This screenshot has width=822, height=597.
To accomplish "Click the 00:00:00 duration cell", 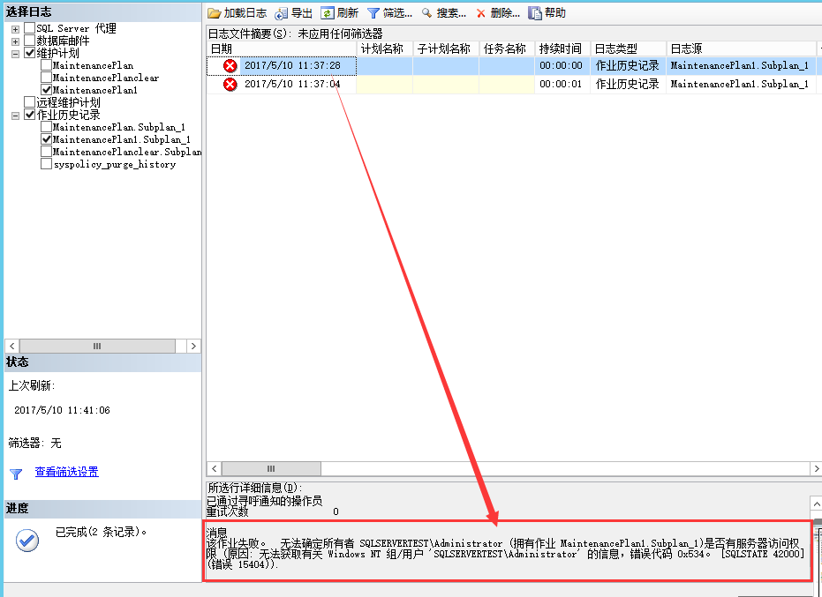I will 562,66.
